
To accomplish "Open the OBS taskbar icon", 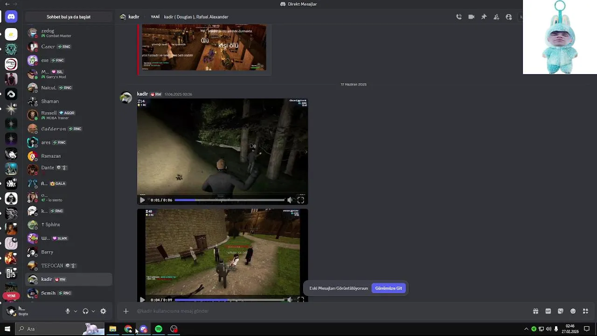I will pyautogui.click(x=174, y=329).
